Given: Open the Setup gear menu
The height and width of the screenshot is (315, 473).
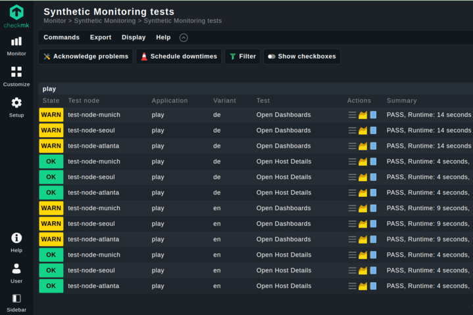Looking at the screenshot, I should 16,107.
